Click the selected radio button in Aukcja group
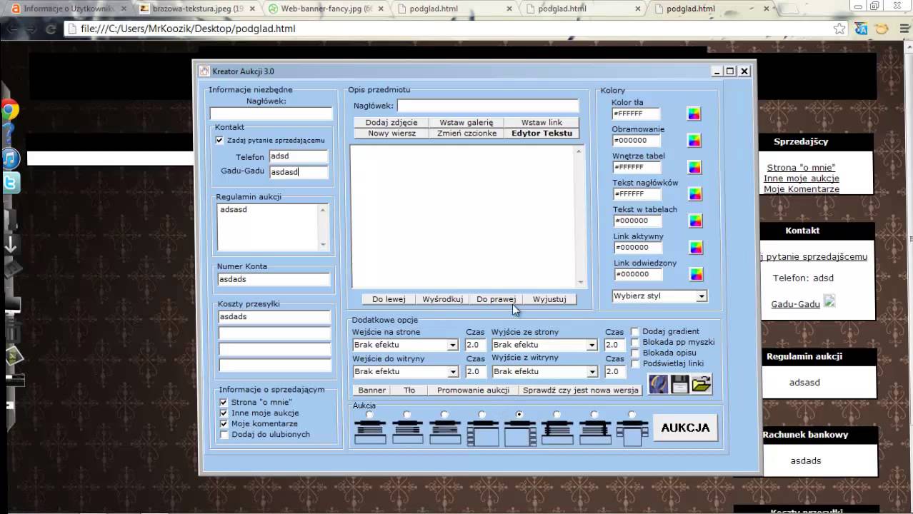Image resolution: width=913 pixels, height=514 pixels. [519, 414]
